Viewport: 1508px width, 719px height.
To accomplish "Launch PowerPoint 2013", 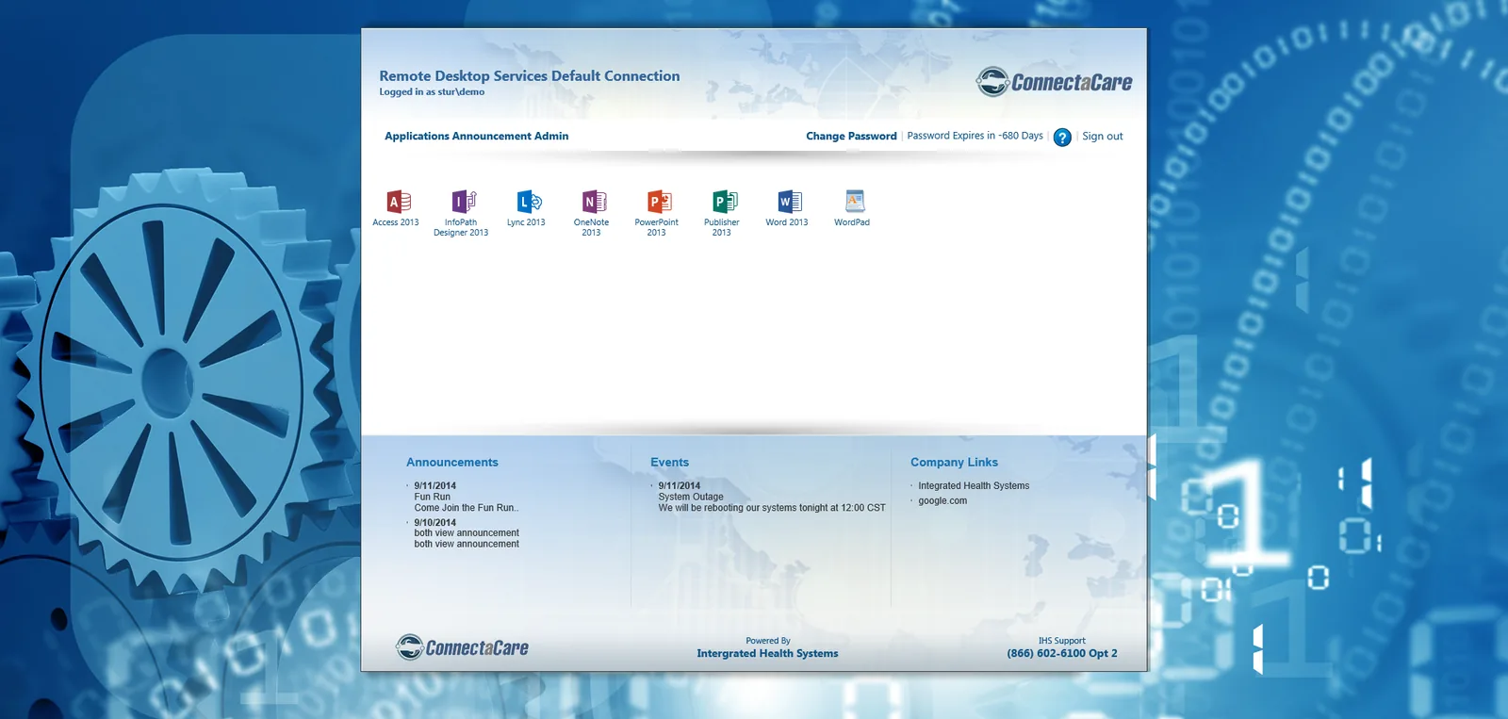I will pyautogui.click(x=659, y=202).
